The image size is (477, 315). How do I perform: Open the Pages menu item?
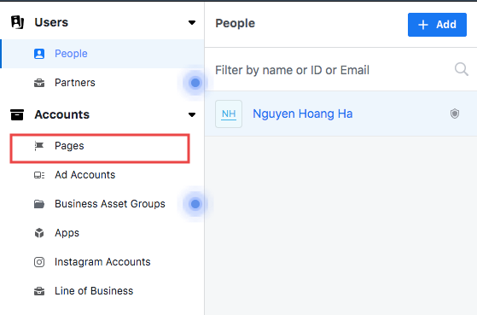point(100,149)
